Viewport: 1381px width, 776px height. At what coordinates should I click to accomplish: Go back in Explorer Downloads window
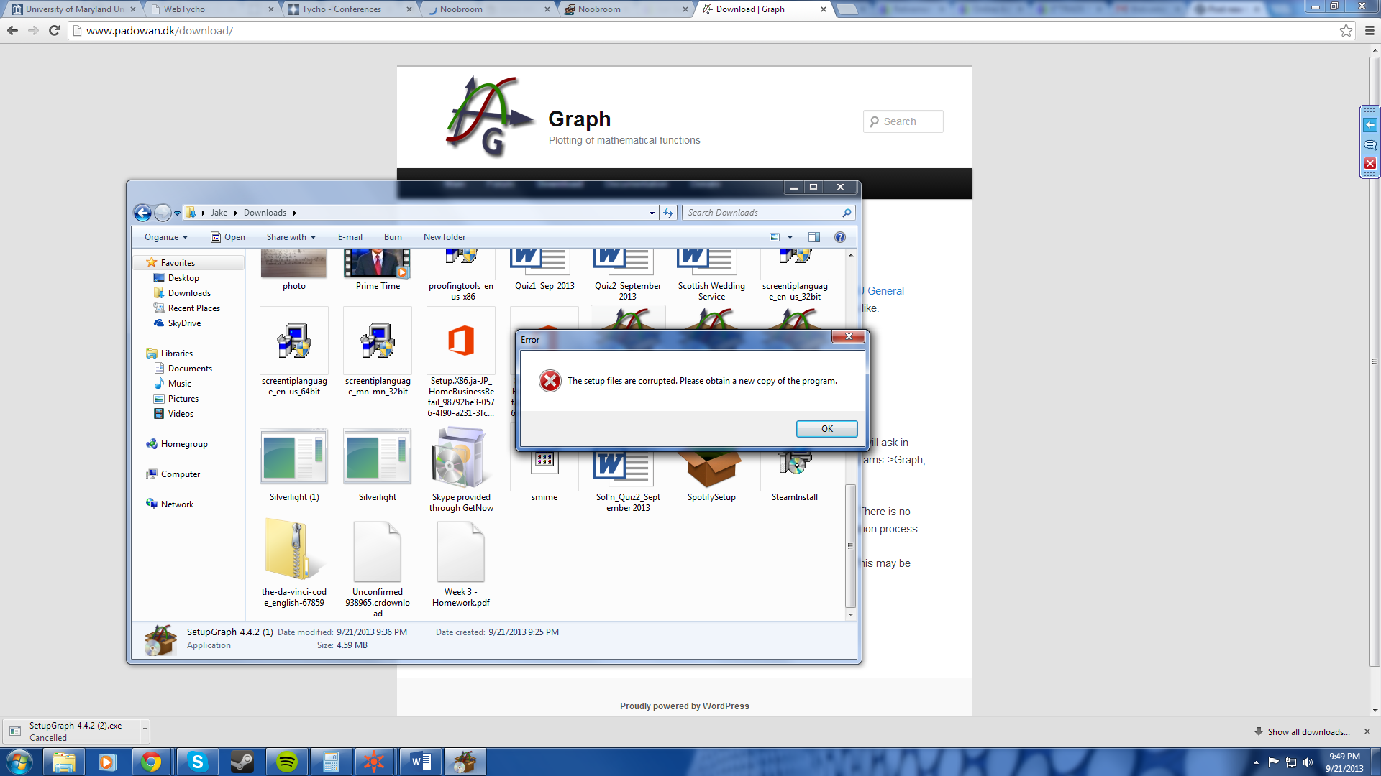142,213
